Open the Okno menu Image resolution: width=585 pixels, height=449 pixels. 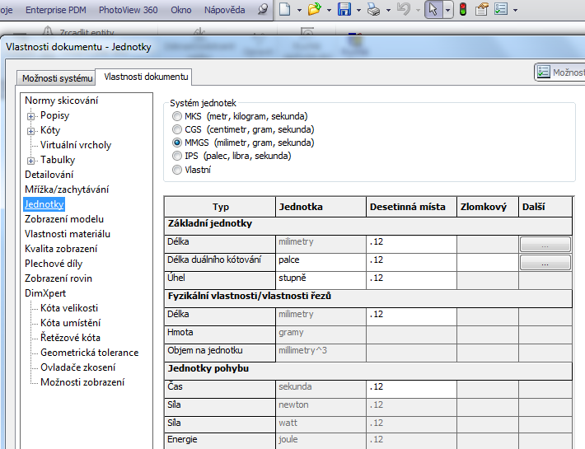coord(181,10)
